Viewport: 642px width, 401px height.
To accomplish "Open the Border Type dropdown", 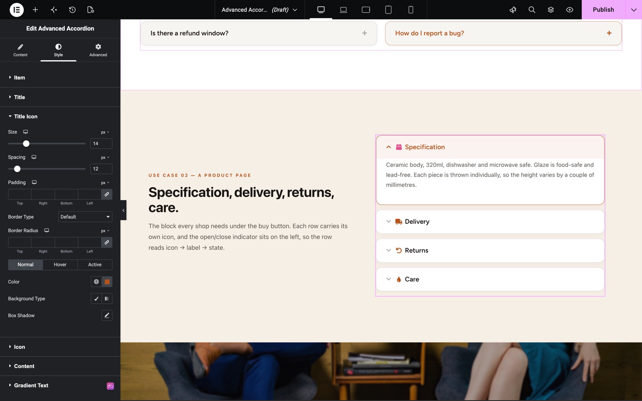I will click(x=85, y=217).
